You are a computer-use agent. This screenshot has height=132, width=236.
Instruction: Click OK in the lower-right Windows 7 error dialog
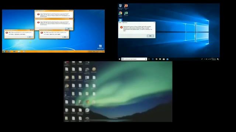(x=65, y=37)
